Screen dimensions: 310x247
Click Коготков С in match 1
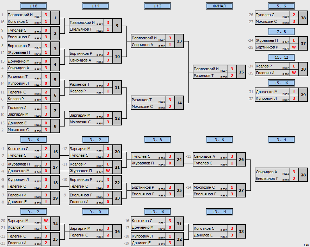point(18,21)
